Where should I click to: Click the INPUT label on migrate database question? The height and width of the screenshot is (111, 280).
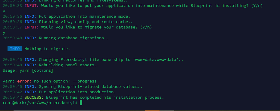tap(32, 27)
